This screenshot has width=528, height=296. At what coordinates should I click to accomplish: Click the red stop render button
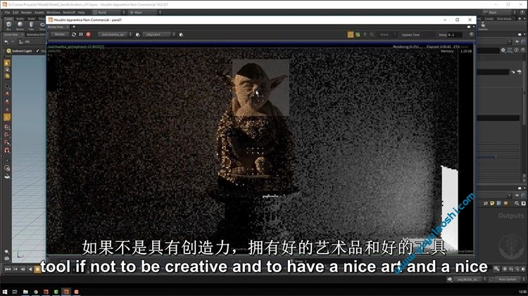(x=88, y=34)
